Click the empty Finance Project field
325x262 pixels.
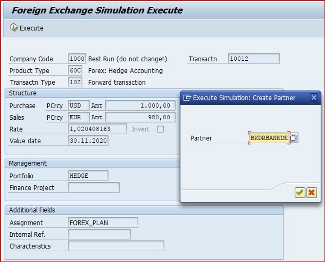[94, 187]
